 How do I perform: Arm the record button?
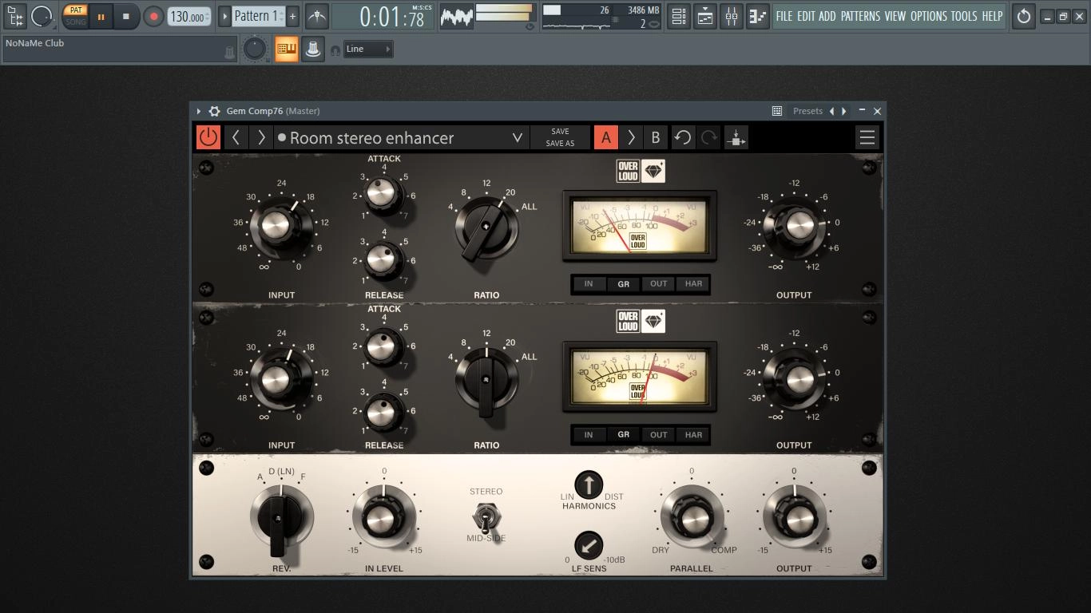pos(153,16)
